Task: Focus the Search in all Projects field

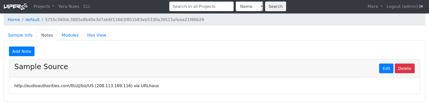Action: (201, 6)
